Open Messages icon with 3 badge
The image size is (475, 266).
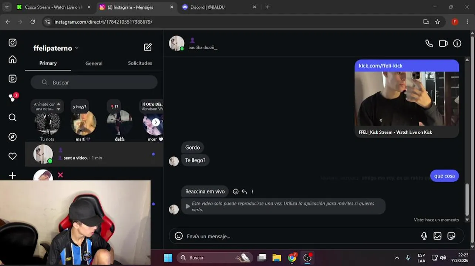pos(13,98)
